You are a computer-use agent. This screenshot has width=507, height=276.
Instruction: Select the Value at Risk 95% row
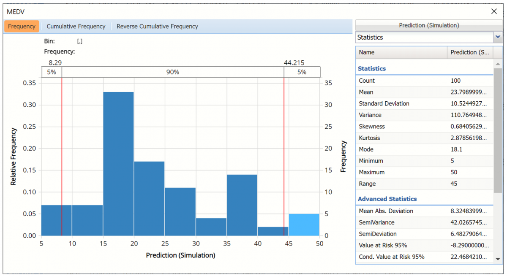pyautogui.click(x=424, y=245)
